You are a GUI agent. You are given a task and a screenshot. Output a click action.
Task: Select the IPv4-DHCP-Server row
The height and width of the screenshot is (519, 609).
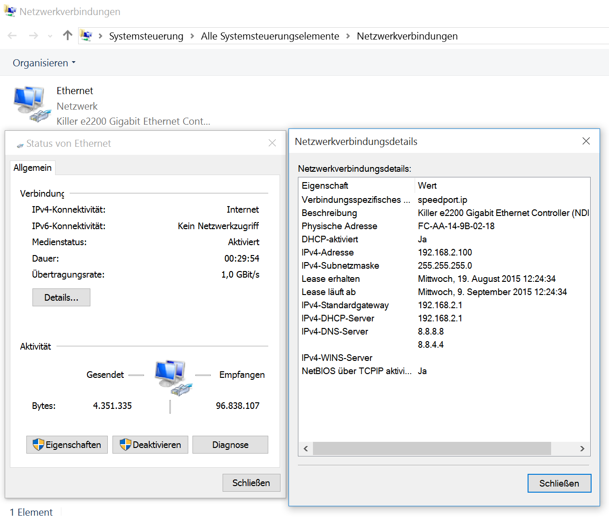point(444,318)
